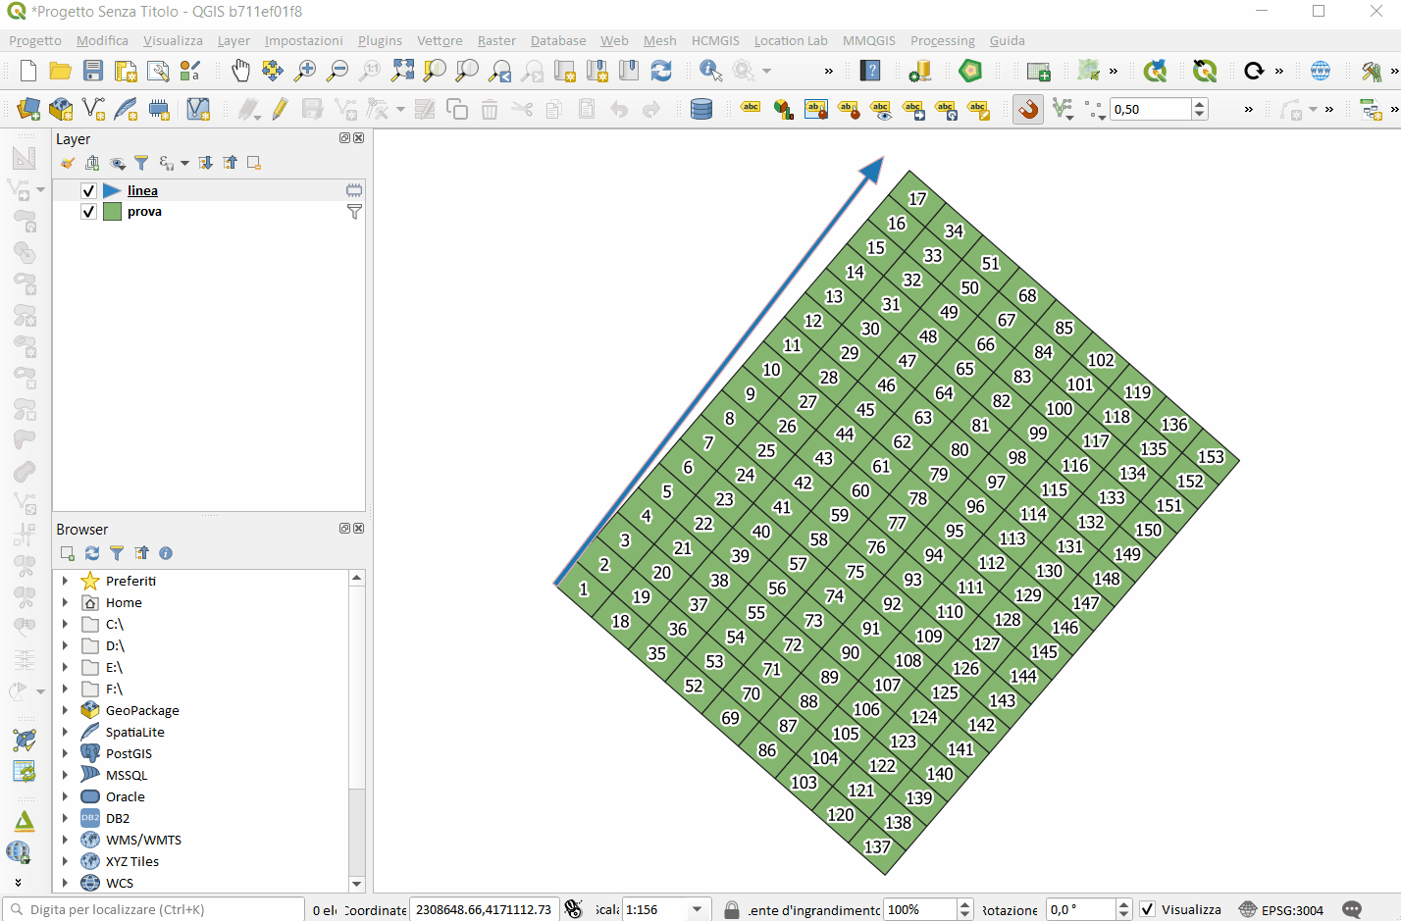Hide the prova layer via checkbox
Image resolution: width=1401 pixels, height=921 pixels.
88,212
